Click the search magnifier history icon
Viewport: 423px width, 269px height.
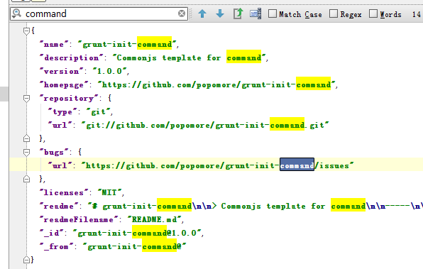[17, 13]
